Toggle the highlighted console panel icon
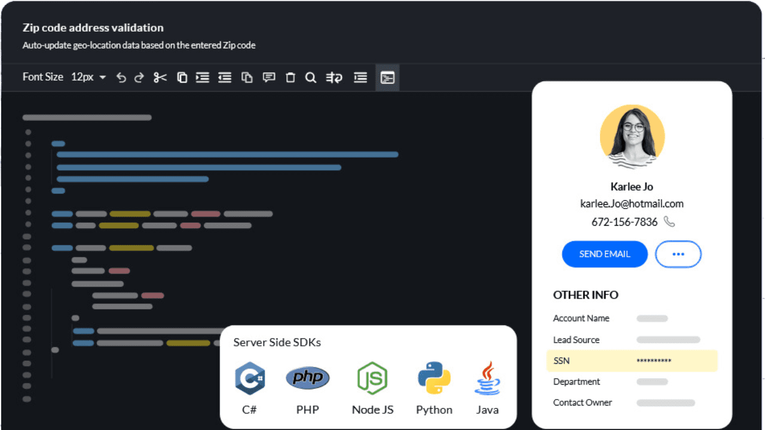Viewport: 765px width, 430px height. [387, 78]
